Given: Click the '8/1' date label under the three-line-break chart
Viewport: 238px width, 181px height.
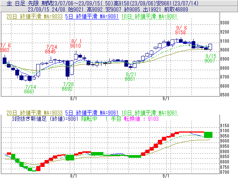Looking at the screenshot, I should click(x=74, y=176).
